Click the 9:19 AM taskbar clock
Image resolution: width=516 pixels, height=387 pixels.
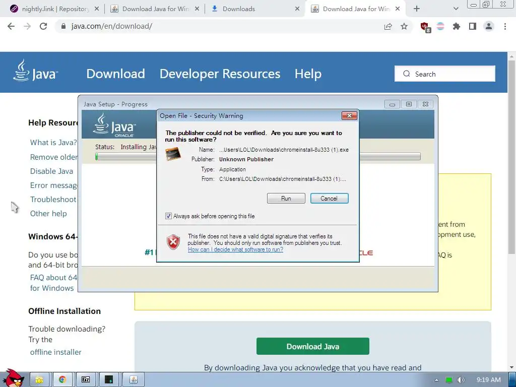(489, 380)
